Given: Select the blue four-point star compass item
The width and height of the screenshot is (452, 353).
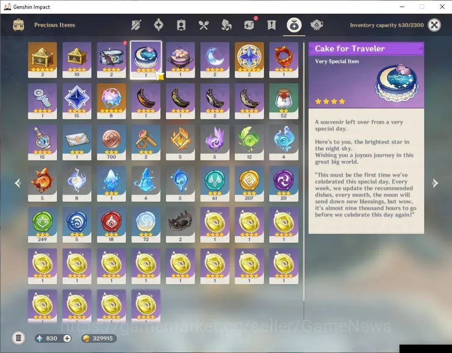Looking at the screenshot, I should tap(249, 60).
